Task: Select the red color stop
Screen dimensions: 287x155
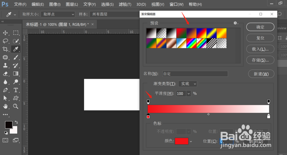Action: (x=148, y=116)
